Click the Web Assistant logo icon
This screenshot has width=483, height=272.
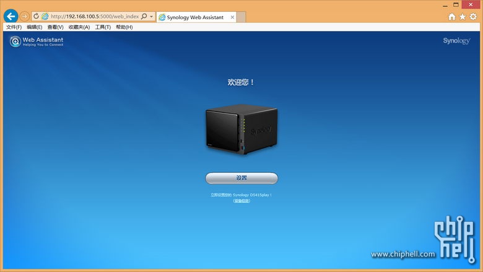click(x=15, y=42)
